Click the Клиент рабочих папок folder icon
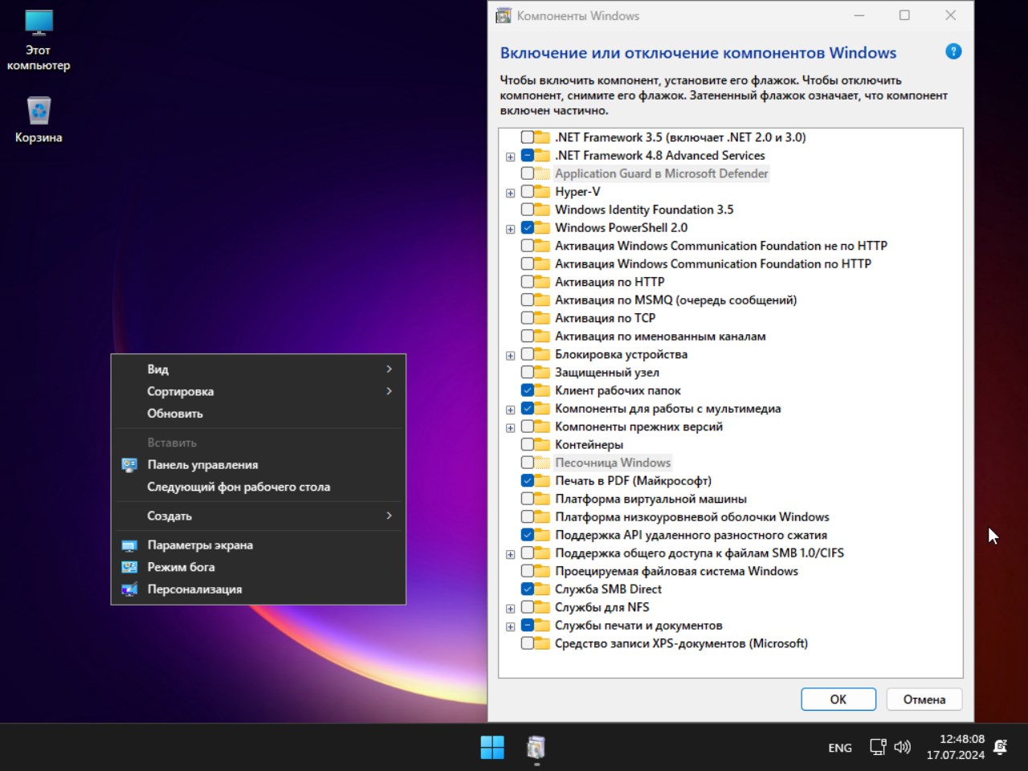The image size is (1028, 771). [x=542, y=390]
